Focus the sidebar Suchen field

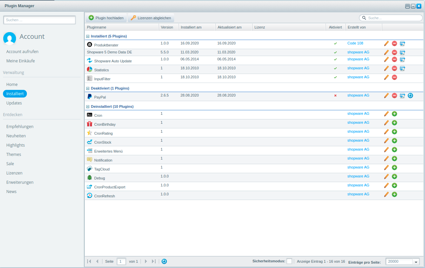point(39,20)
